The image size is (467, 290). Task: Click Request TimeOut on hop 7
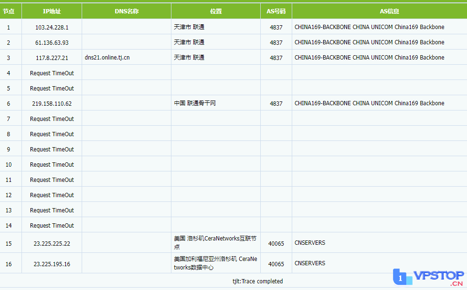(52, 119)
